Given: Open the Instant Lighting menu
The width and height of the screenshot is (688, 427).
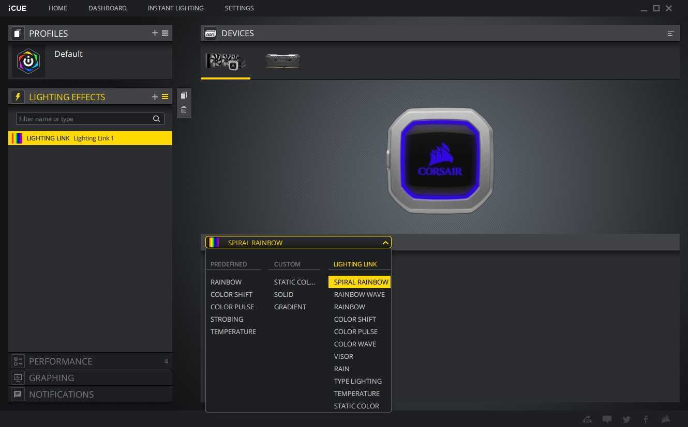Looking at the screenshot, I should coord(175,8).
